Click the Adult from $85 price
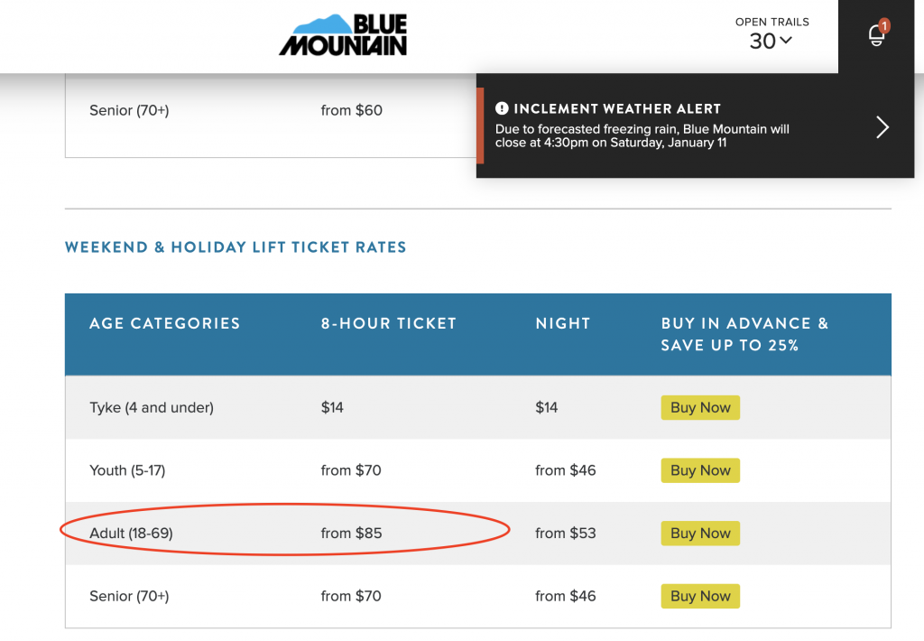Screen dimensions: 924x641 (x=351, y=533)
